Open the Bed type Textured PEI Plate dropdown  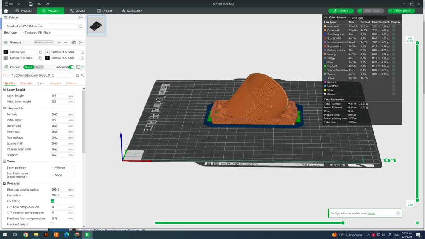point(52,33)
